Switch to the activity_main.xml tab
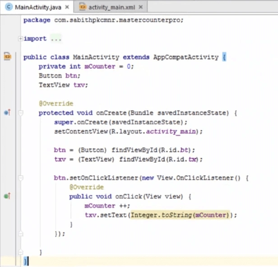This screenshot has width=278, height=267. coord(110,7)
